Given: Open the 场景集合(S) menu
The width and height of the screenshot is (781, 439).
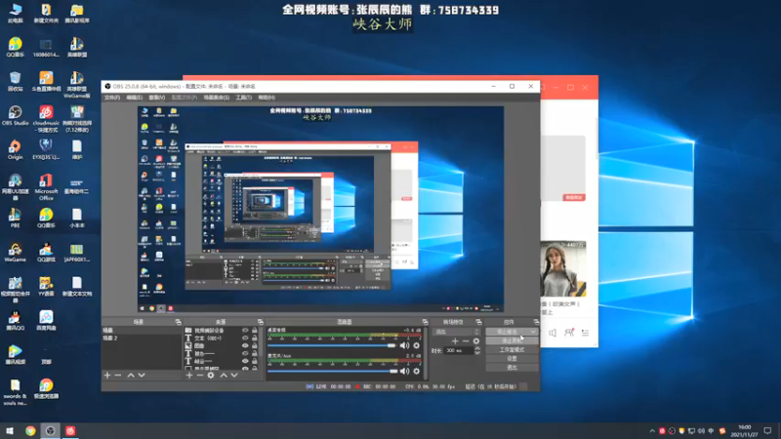Looking at the screenshot, I should (x=216, y=98).
